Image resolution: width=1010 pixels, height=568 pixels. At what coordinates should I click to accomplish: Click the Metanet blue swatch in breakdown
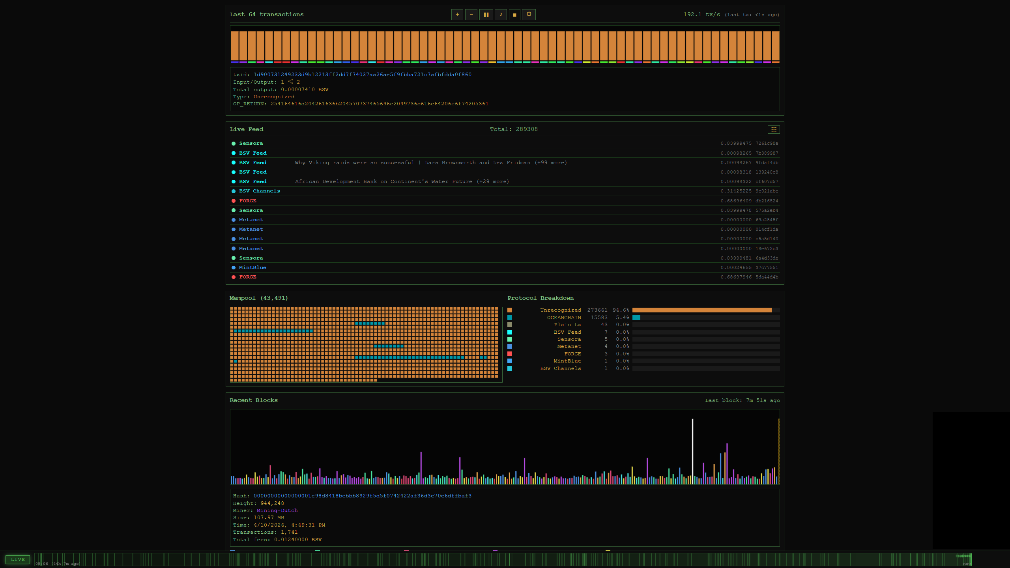click(x=510, y=346)
